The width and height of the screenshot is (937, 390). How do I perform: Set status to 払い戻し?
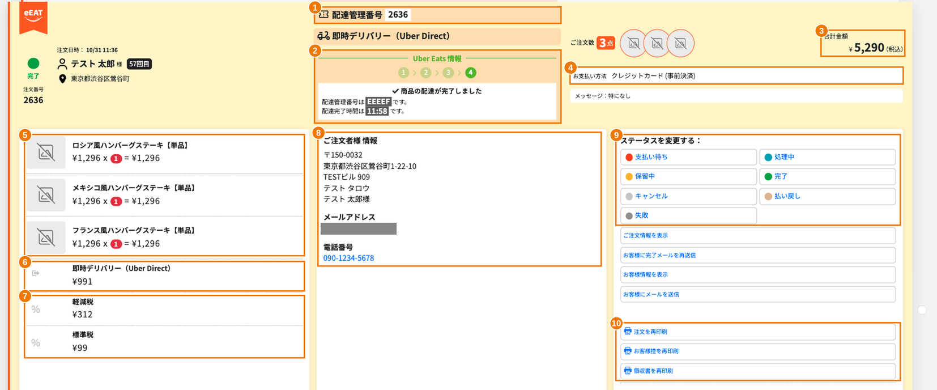tap(827, 196)
